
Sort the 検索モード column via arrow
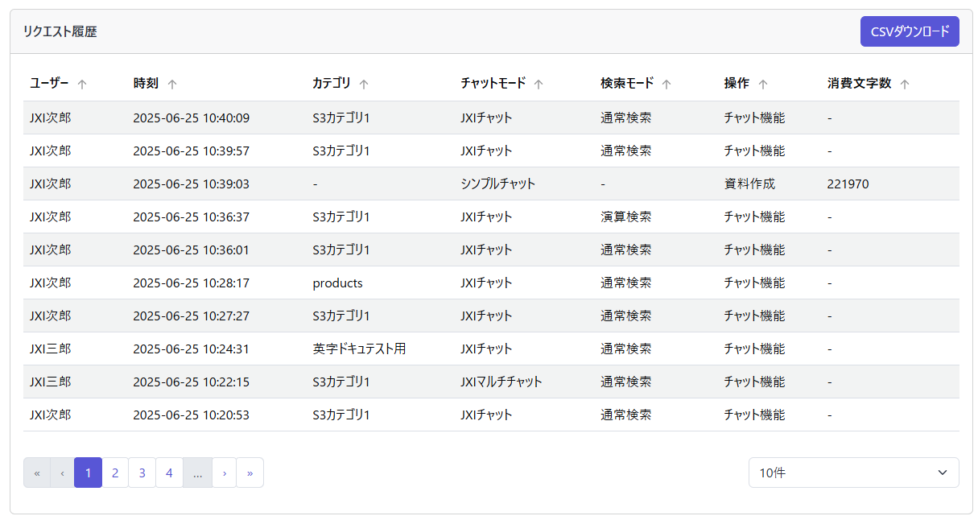(666, 84)
